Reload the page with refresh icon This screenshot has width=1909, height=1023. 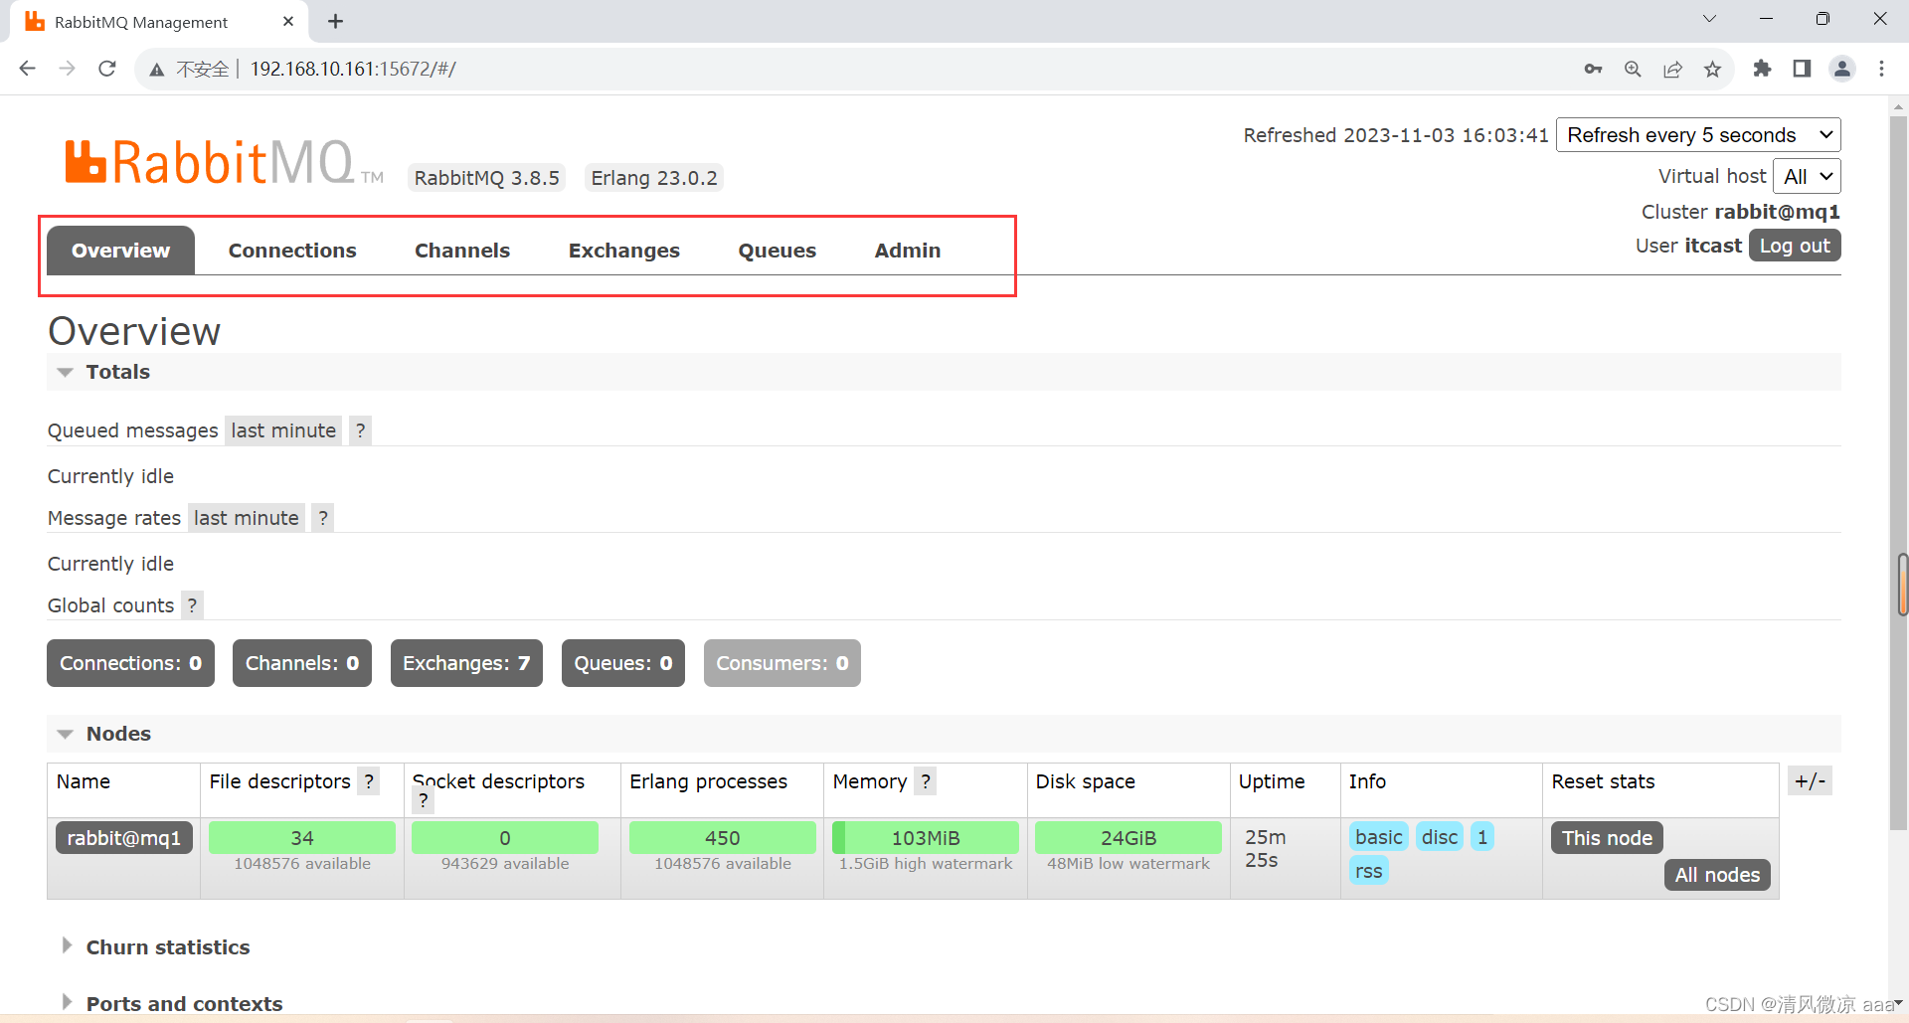tap(107, 69)
